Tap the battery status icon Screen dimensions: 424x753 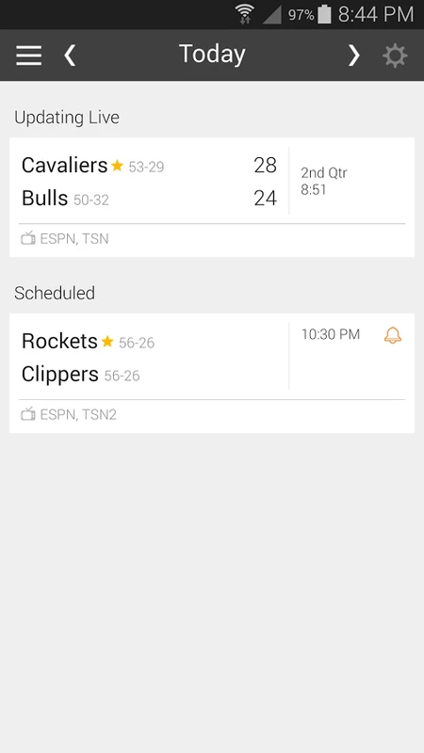(324, 14)
